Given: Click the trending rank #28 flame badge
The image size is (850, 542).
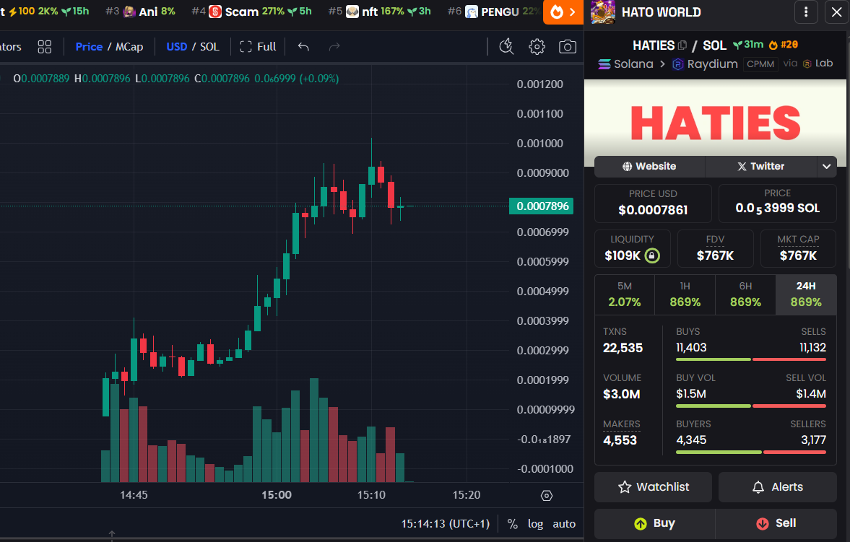Looking at the screenshot, I should point(784,45).
